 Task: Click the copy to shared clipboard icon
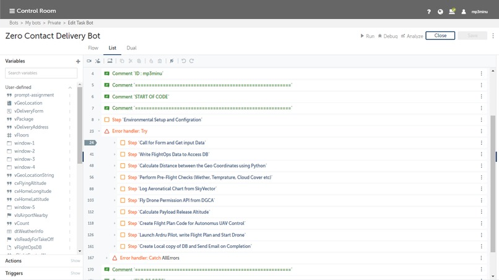151,61
